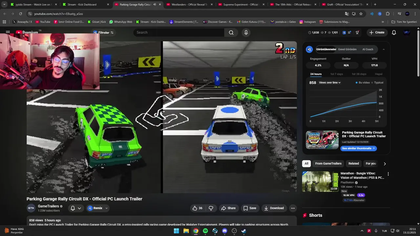Open the Marathon Bungie ViDoc thumbnail
The height and width of the screenshot is (236, 420).
pos(320,182)
